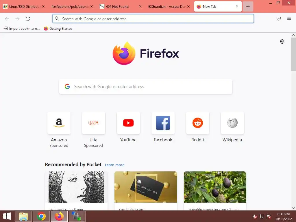Click the page scrollbar down arrow
The width and height of the screenshot is (296, 222).
tap(293, 208)
